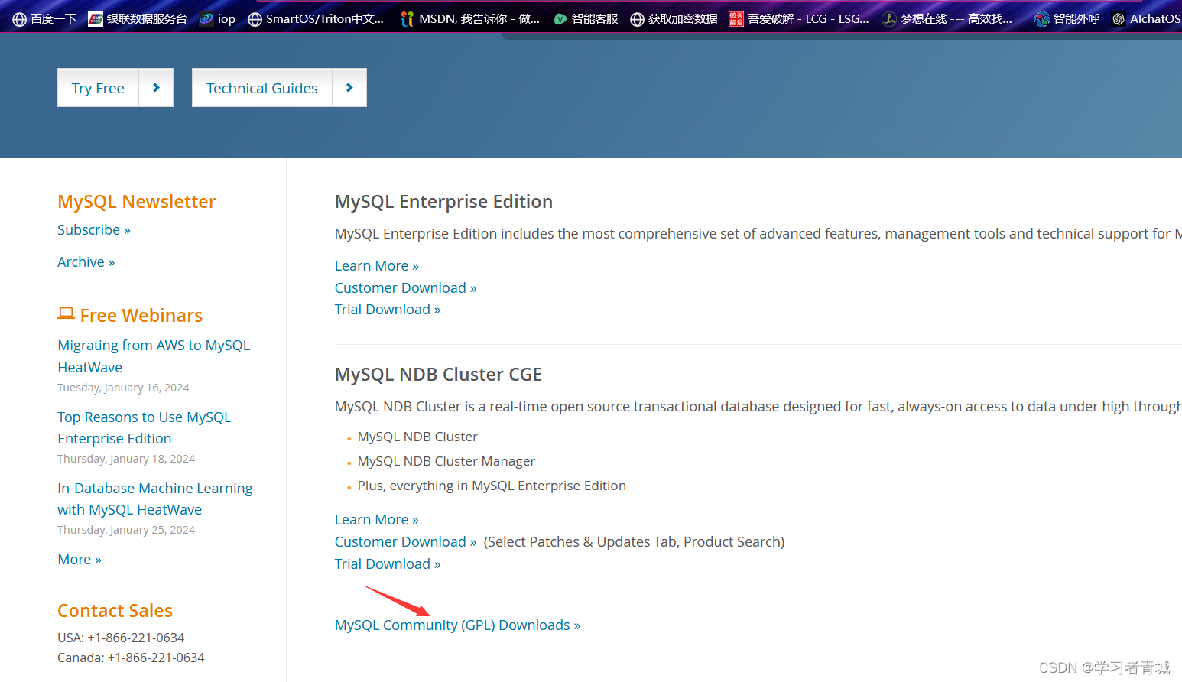
Task: Subscribe to the MySQL Newsletter
Action: [x=93, y=229]
